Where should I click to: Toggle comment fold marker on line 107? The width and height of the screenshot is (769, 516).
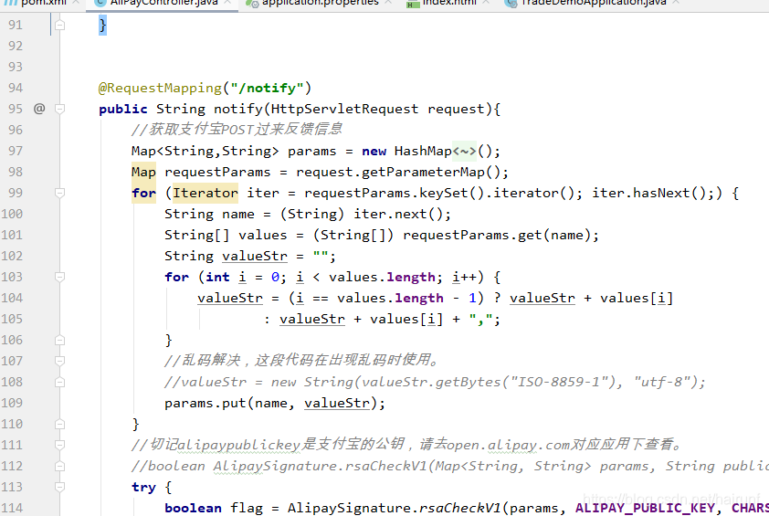click(60, 361)
